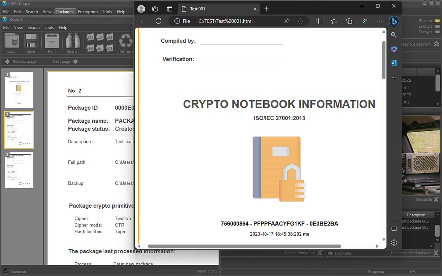This screenshot has width=442, height=276.
Task: Export report as CSV
Action: (109, 47)
